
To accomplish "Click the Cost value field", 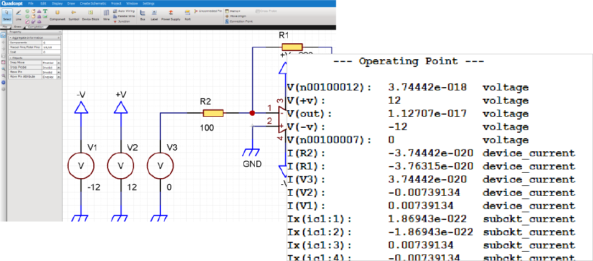I will pos(52,52).
